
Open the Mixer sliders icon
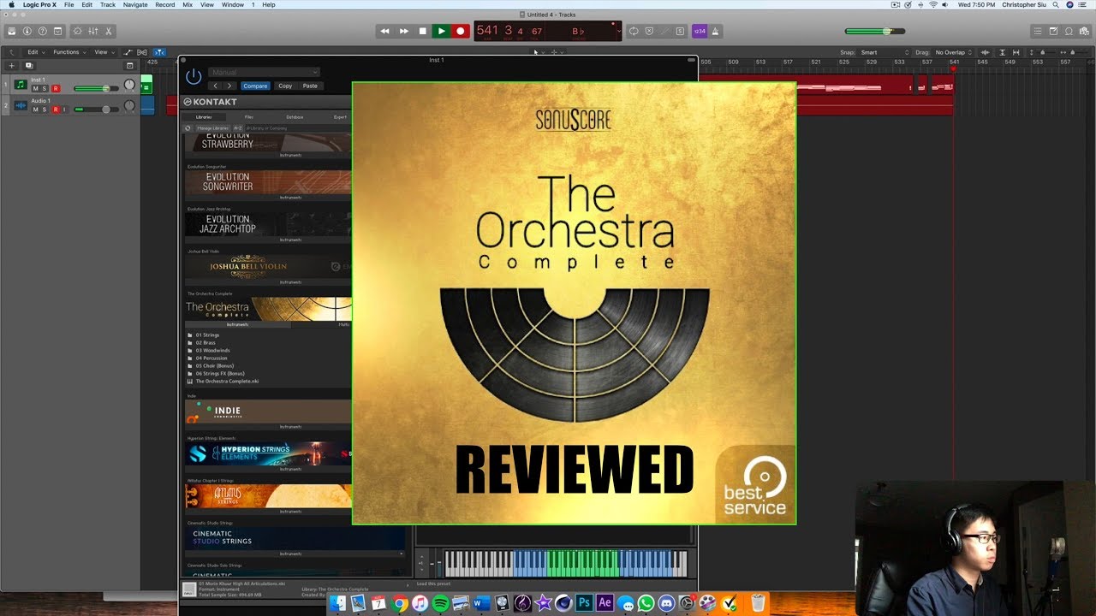pos(93,31)
